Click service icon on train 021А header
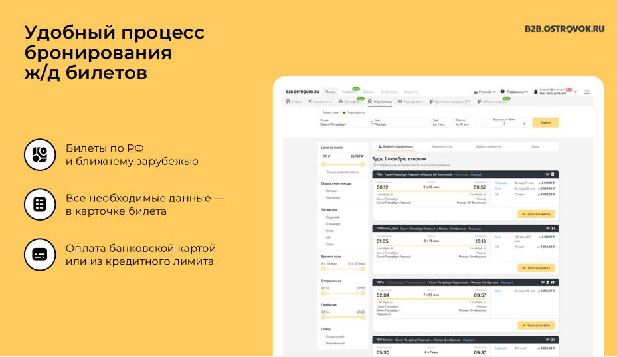 553,229
